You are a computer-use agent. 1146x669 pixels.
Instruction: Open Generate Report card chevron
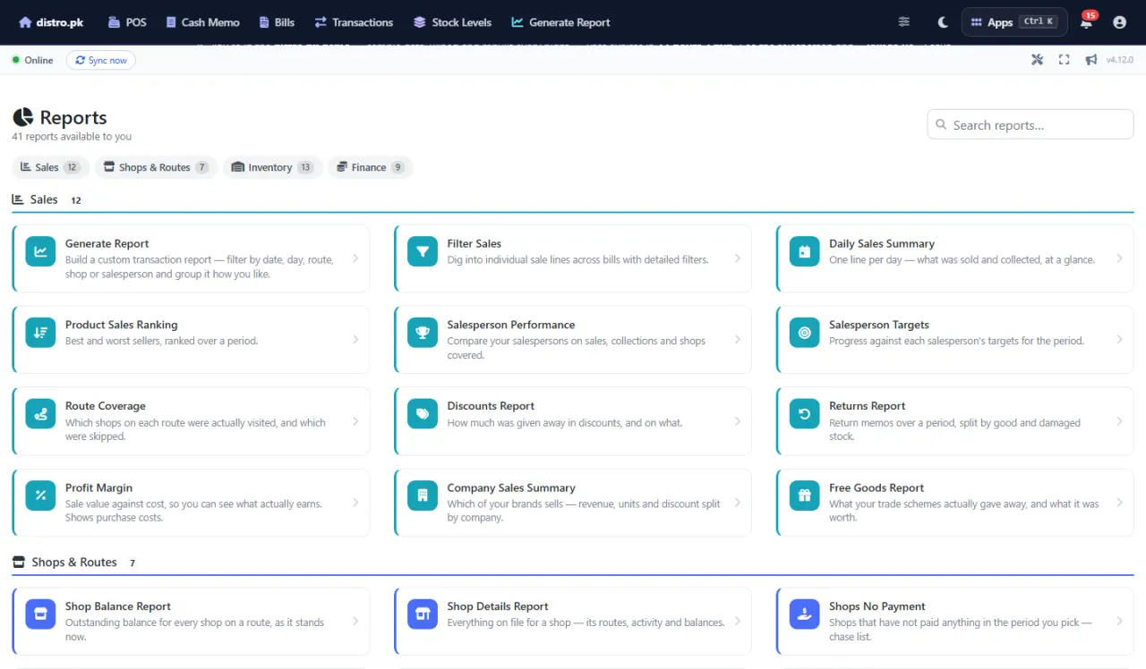pyautogui.click(x=355, y=258)
